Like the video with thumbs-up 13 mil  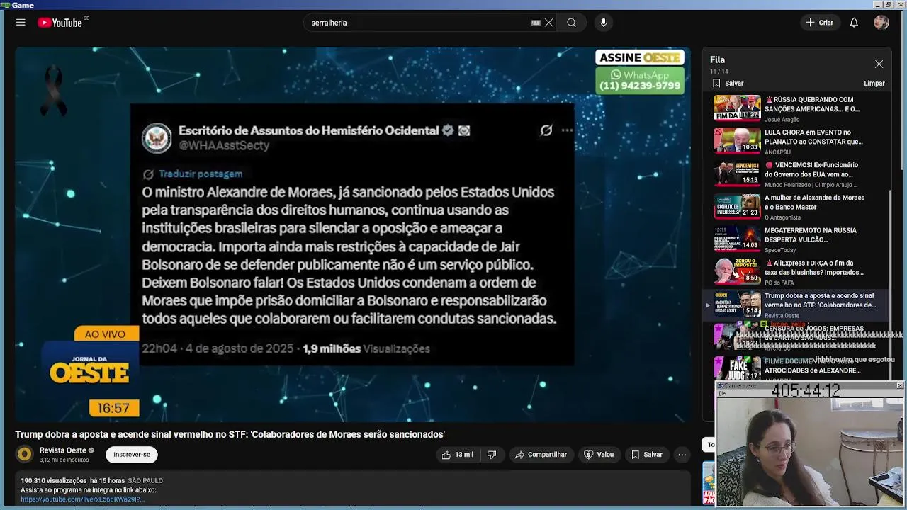457,455
